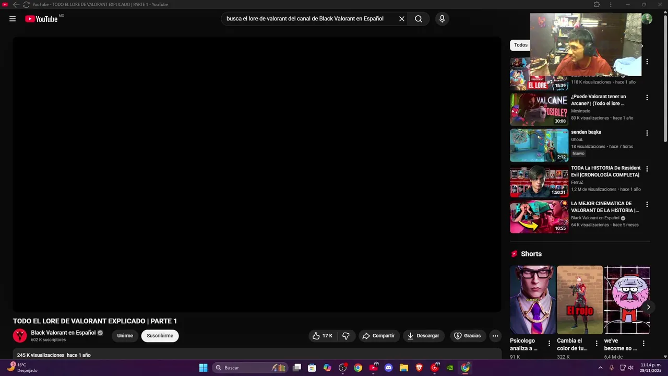668x376 pixels.
Task: Open the ¿Puede Valorant tener un Arcane thumbnail
Action: (x=539, y=110)
